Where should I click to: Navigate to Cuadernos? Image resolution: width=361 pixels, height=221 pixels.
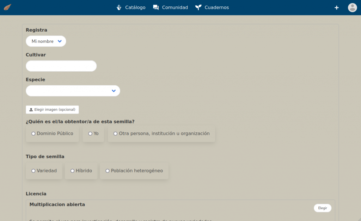point(216,7)
